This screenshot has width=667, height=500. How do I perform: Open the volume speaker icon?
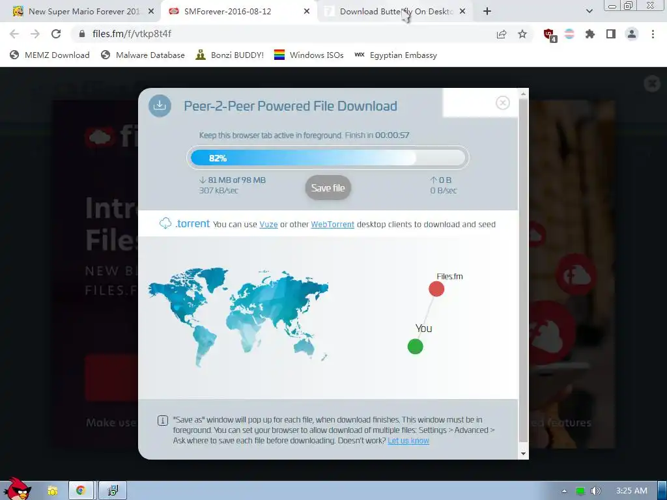click(596, 491)
